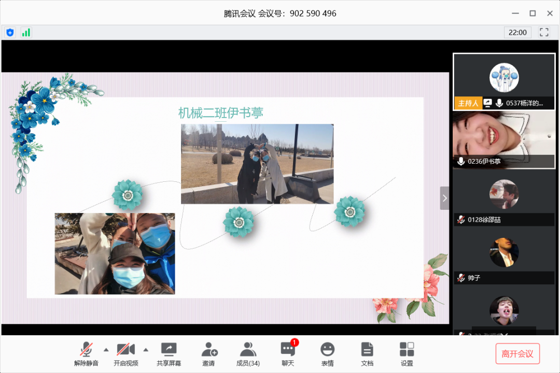Click the blue security shield icon
Image resolution: width=560 pixels, height=373 pixels.
click(10, 33)
